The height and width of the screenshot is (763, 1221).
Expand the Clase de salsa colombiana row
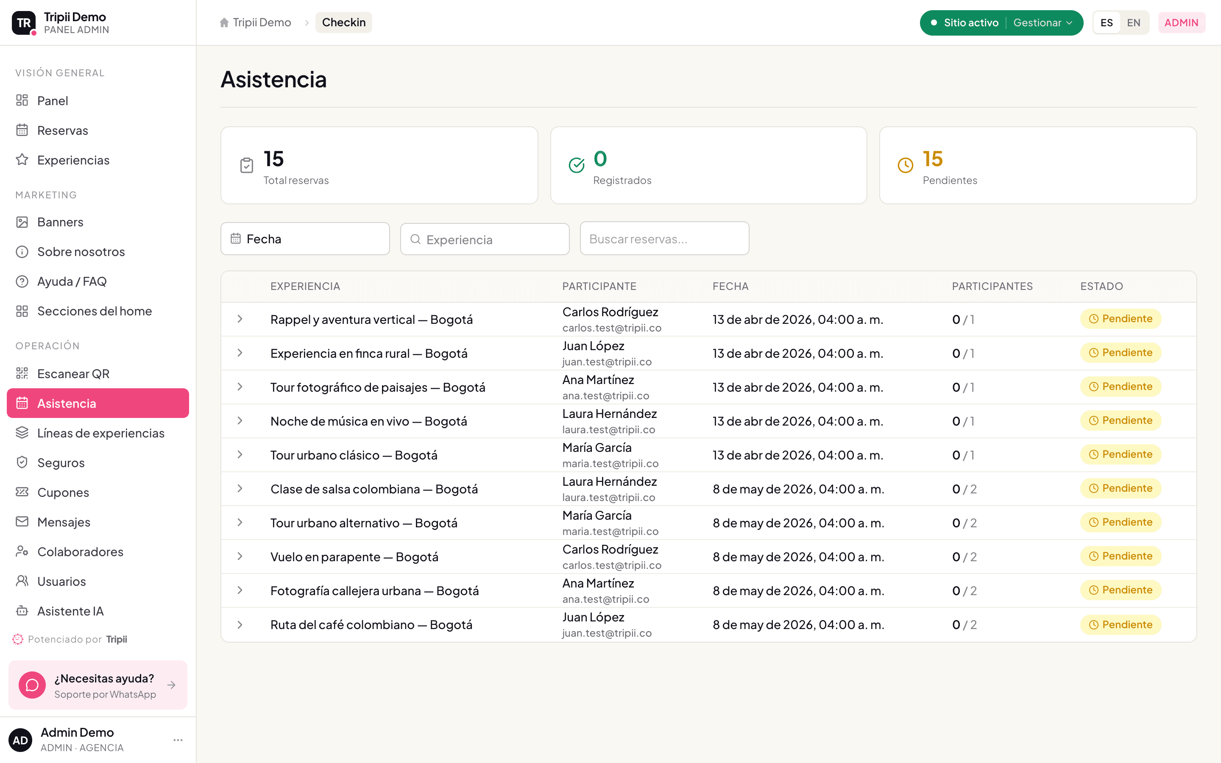click(240, 488)
